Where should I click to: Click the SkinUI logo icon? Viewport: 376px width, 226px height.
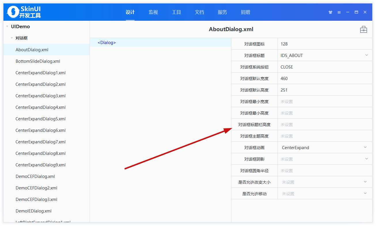[x=13, y=12]
